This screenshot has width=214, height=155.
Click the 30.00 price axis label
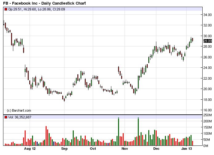coord(208,36)
